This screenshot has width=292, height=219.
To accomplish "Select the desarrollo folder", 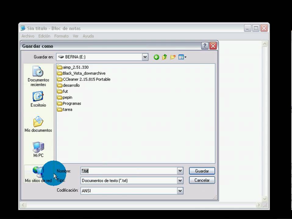I will click(68, 85).
